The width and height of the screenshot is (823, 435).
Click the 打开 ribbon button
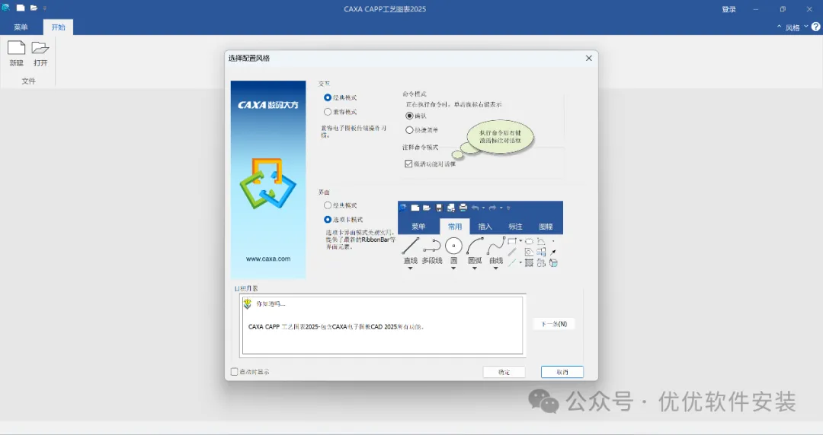click(40, 53)
